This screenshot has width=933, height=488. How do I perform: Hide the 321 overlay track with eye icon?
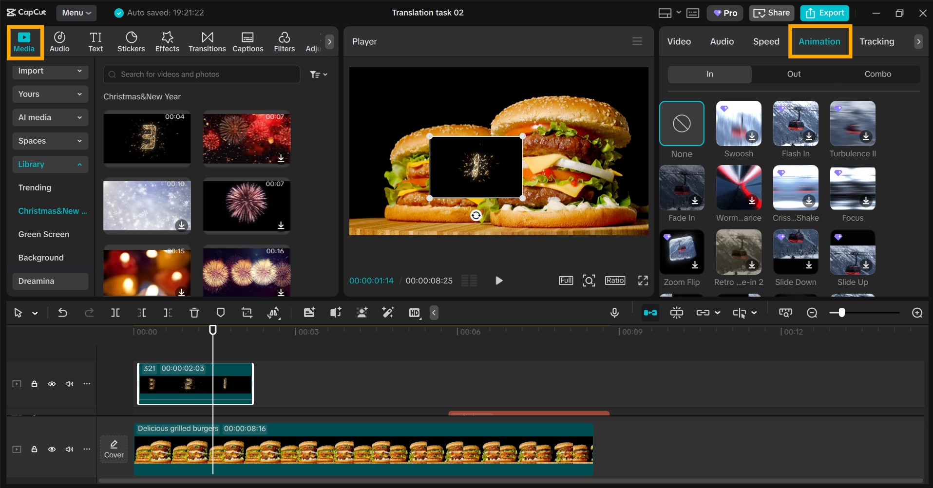52,384
